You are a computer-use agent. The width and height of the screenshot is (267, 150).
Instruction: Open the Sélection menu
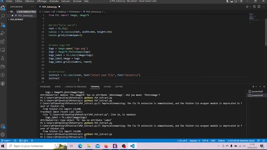30,1
